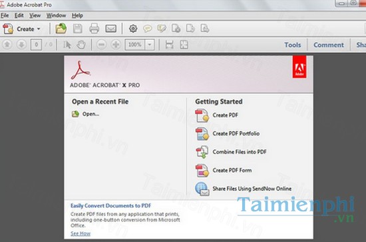
Task: Open a file with the folder icon
Action: pos(61,29)
